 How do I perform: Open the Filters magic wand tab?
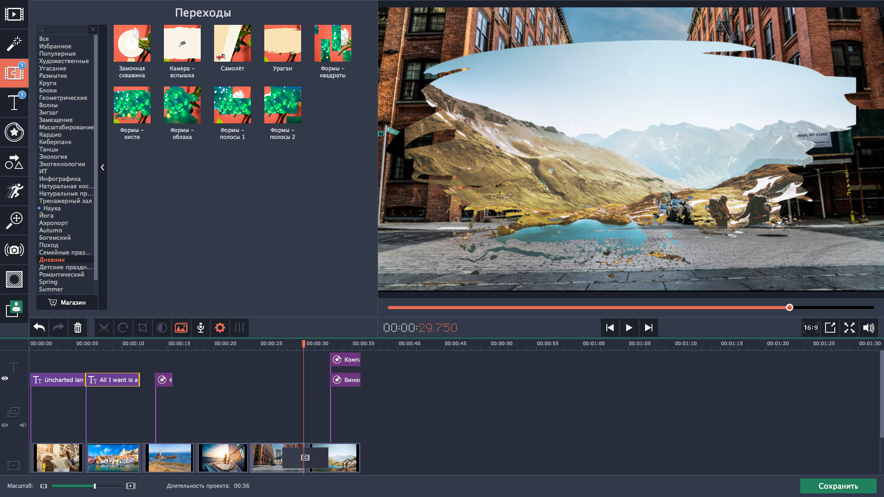(x=14, y=44)
